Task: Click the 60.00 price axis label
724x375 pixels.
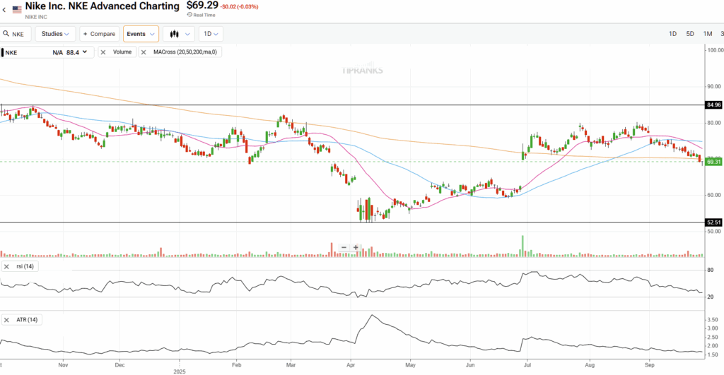Action: click(714, 195)
